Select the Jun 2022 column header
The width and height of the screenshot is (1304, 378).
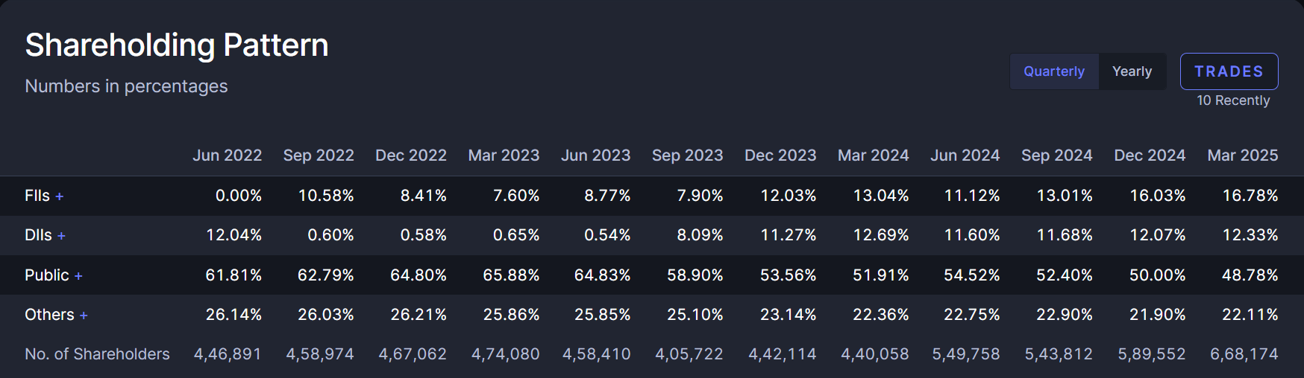click(228, 156)
